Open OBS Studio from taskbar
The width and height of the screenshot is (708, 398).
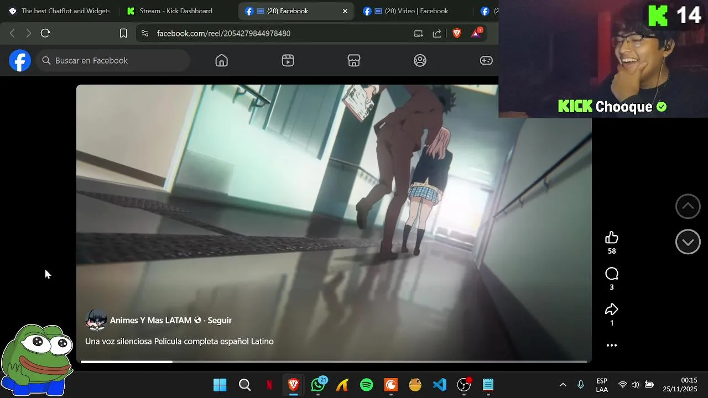464,385
